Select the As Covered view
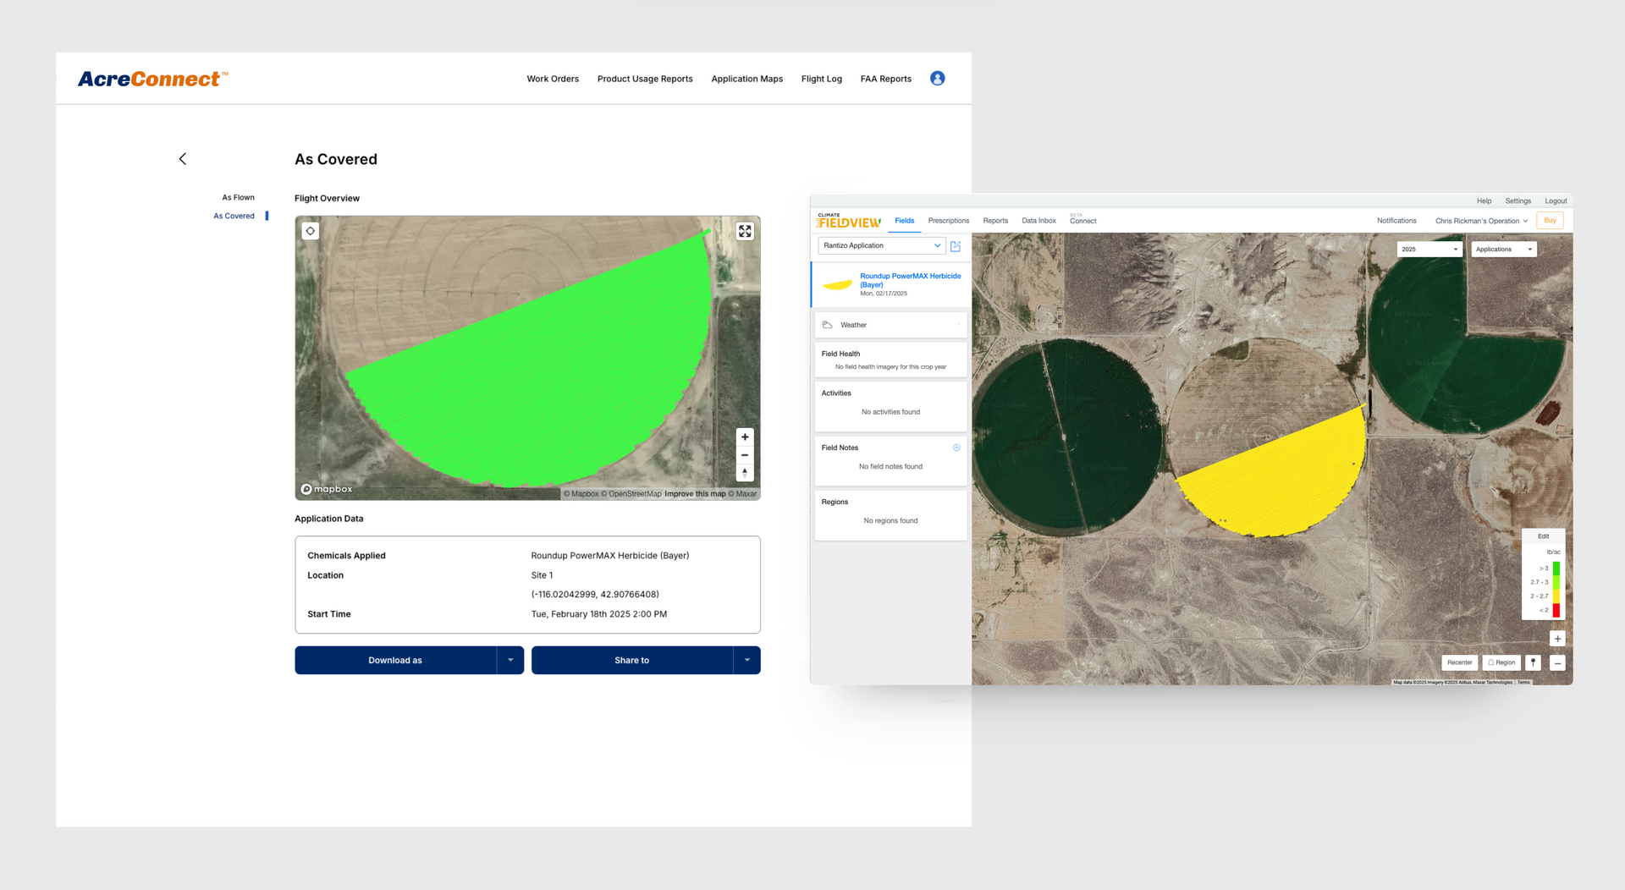 click(234, 216)
